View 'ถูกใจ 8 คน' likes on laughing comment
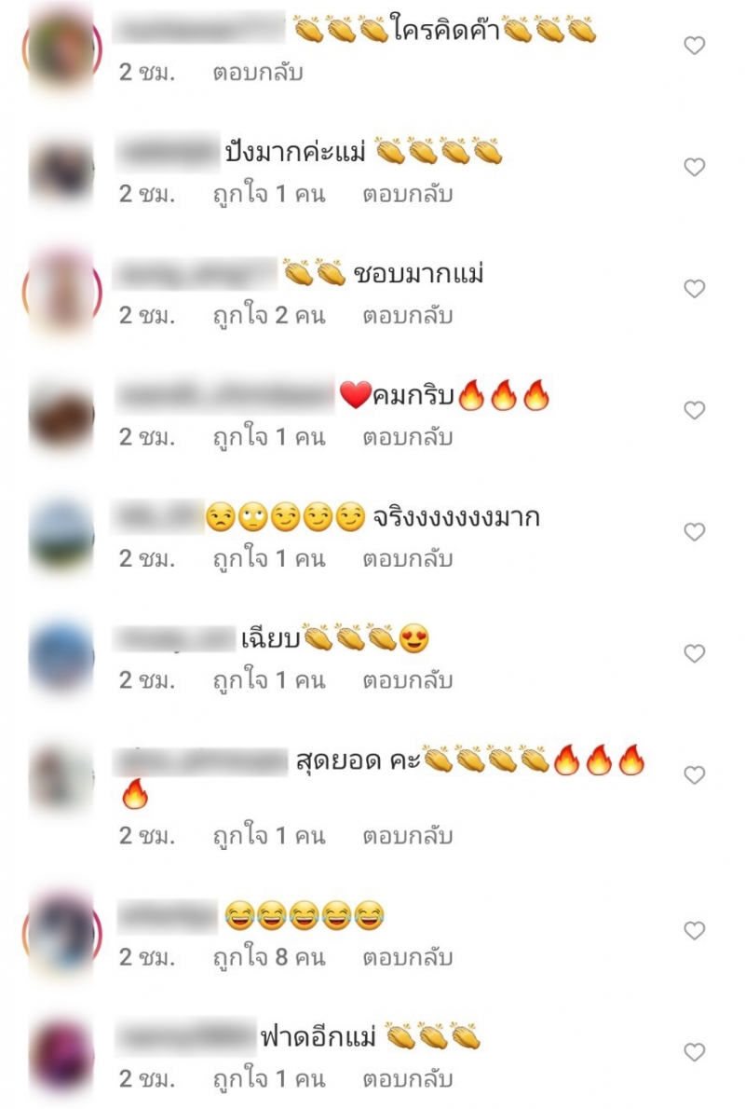The height and width of the screenshot is (1109, 745). pyautogui.click(x=269, y=958)
